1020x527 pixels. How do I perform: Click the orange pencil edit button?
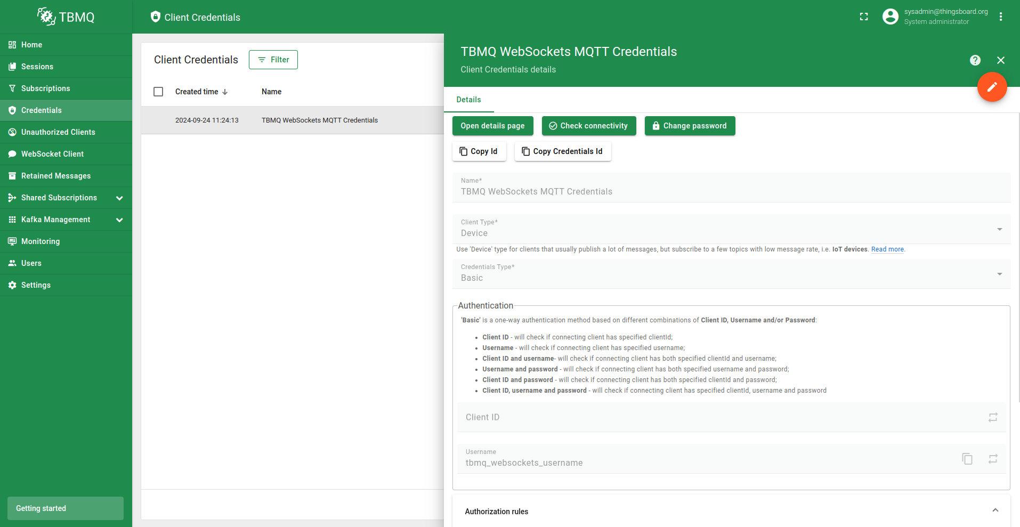[992, 87]
